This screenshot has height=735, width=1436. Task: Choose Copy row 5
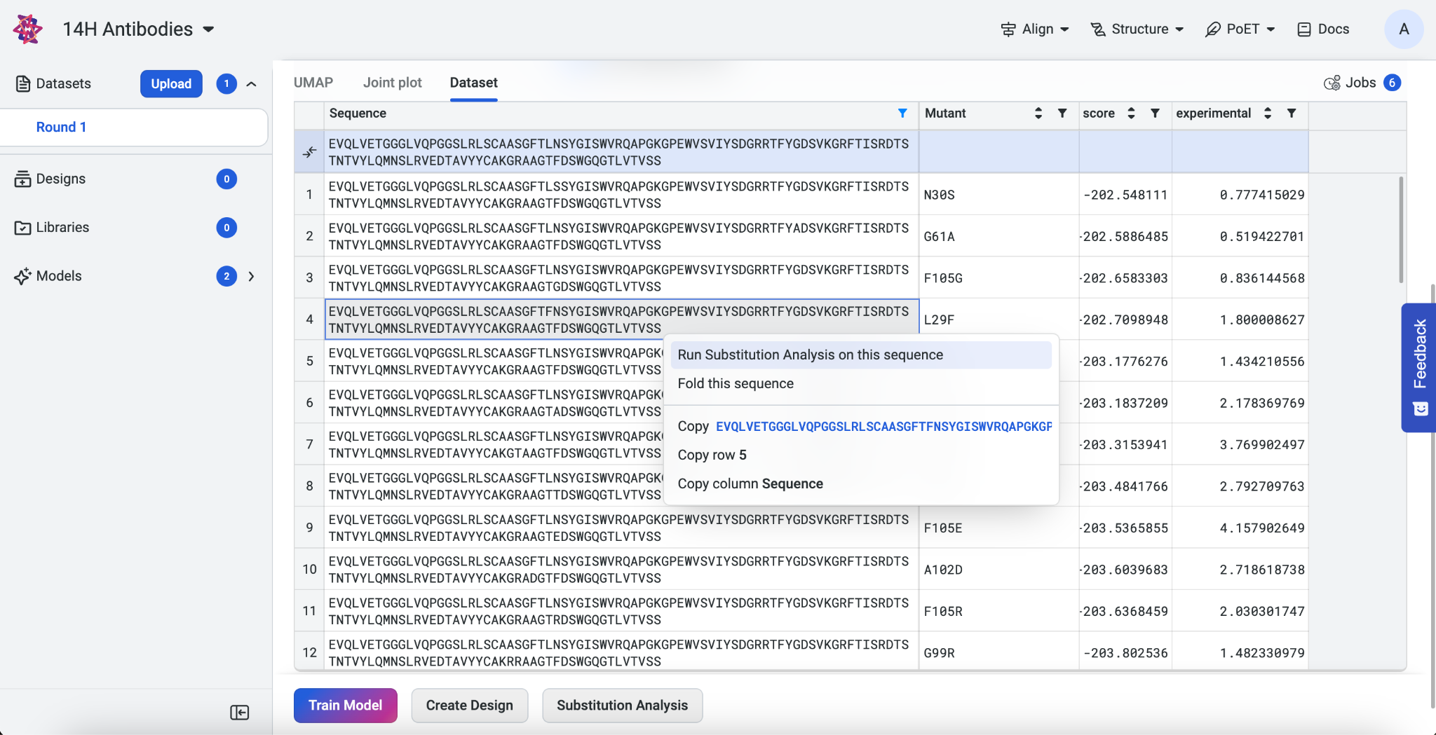coord(861,455)
